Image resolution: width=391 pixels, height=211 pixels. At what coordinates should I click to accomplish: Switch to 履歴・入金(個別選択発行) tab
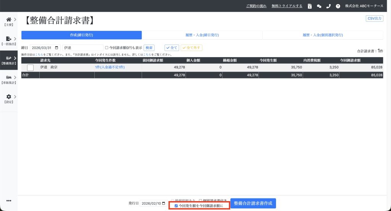[323, 35]
